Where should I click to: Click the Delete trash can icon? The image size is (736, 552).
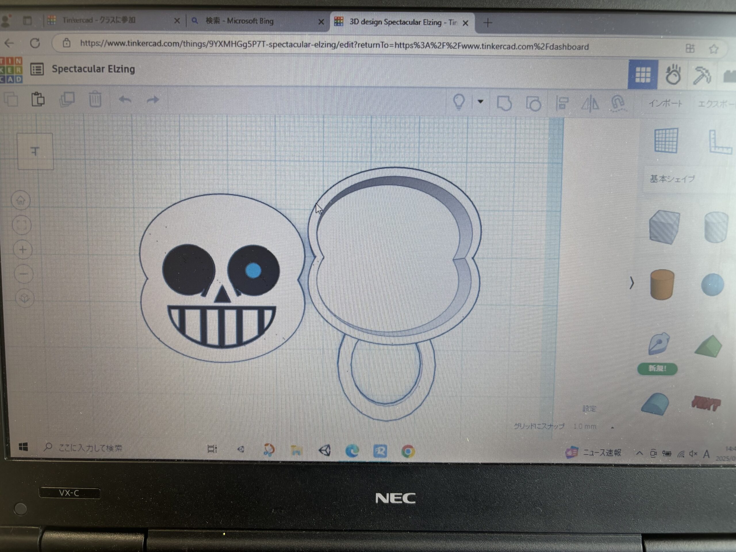click(95, 99)
